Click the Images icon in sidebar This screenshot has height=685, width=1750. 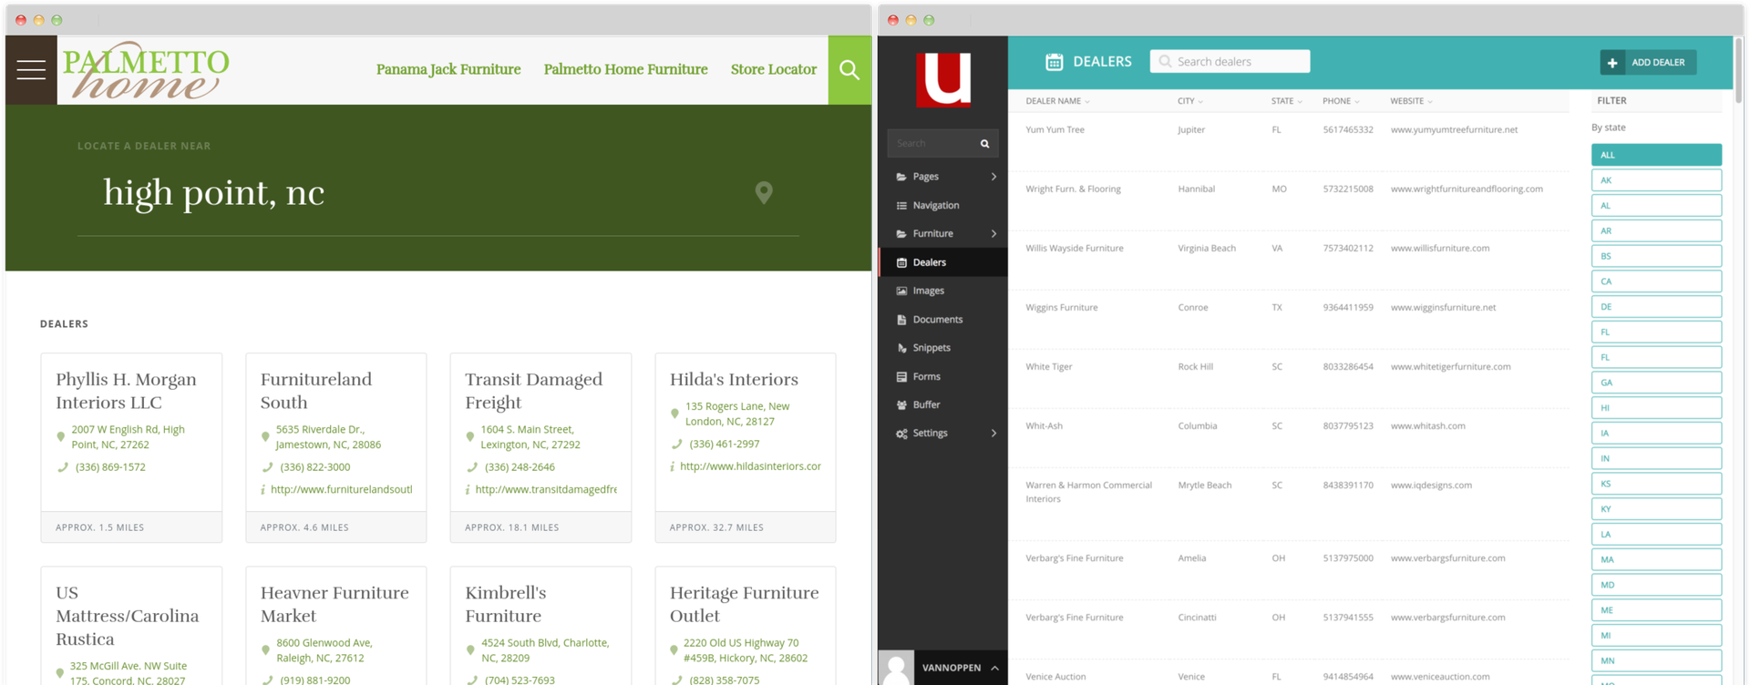[901, 291]
